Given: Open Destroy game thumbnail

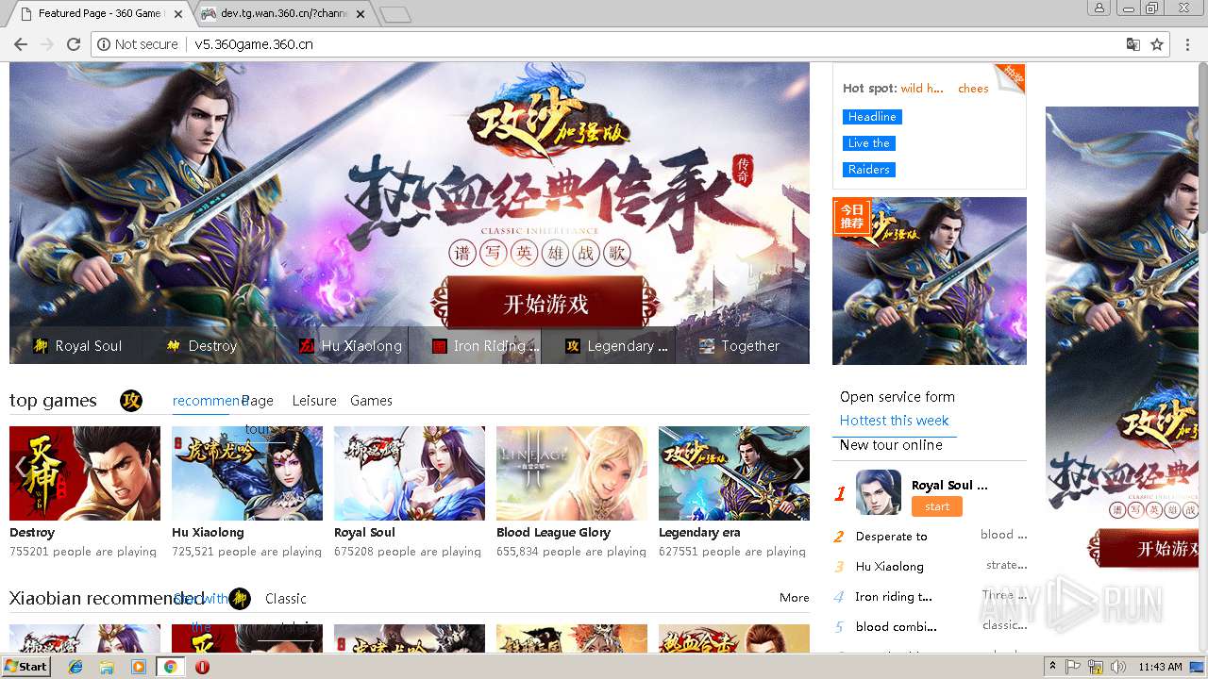Looking at the screenshot, I should (85, 473).
